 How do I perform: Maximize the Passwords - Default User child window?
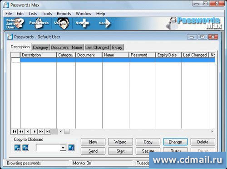[202, 37]
